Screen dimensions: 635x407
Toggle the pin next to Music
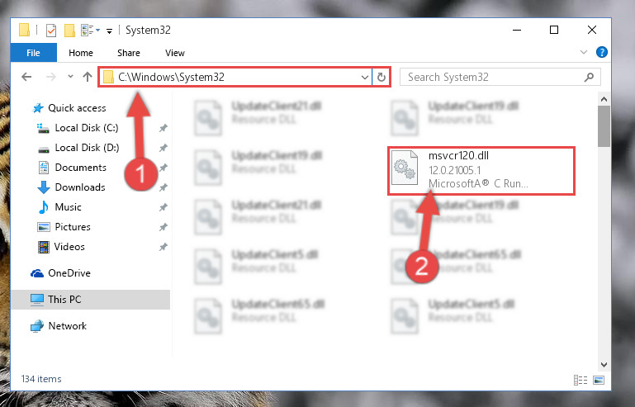[163, 207]
